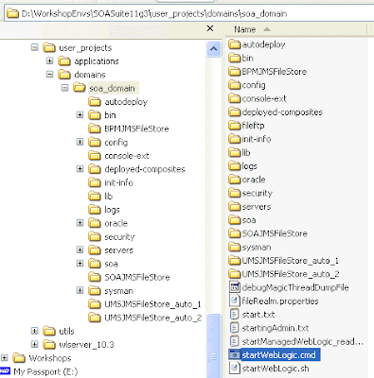The height and width of the screenshot is (378, 374).
Task: Select BPMJMSFileStore in the folder tree
Action: click(x=136, y=129)
